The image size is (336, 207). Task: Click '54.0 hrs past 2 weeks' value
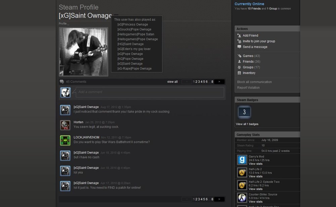276,151
